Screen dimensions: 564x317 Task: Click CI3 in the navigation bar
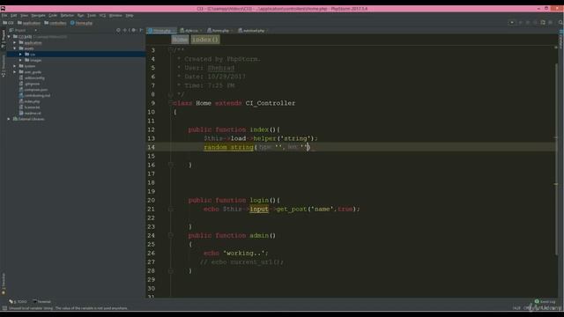pyautogui.click(x=8, y=23)
